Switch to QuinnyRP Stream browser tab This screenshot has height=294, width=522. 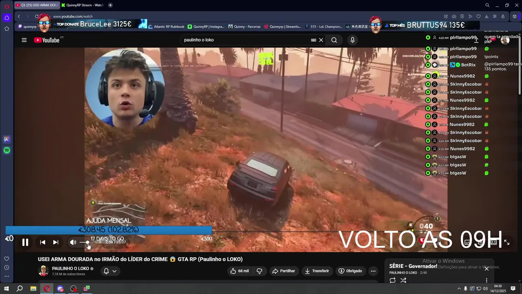tap(83, 5)
